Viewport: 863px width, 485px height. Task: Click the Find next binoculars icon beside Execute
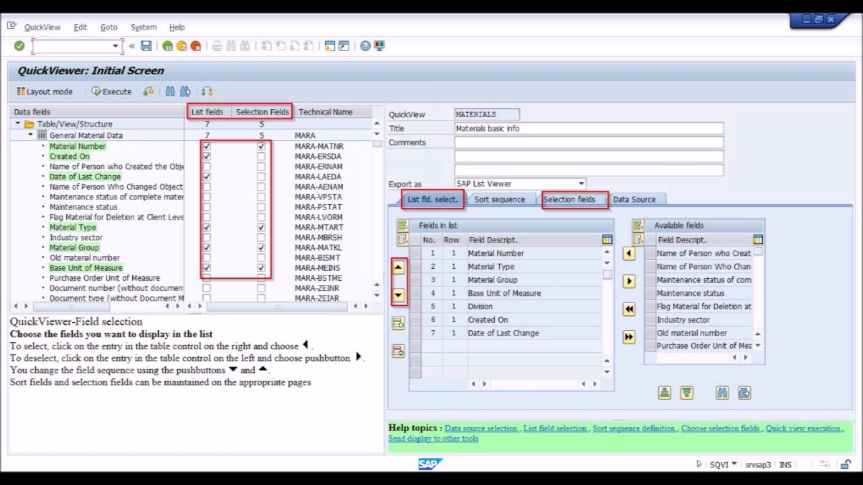point(185,91)
